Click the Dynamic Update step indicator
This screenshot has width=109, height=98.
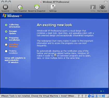pyautogui.click(x=6, y=32)
